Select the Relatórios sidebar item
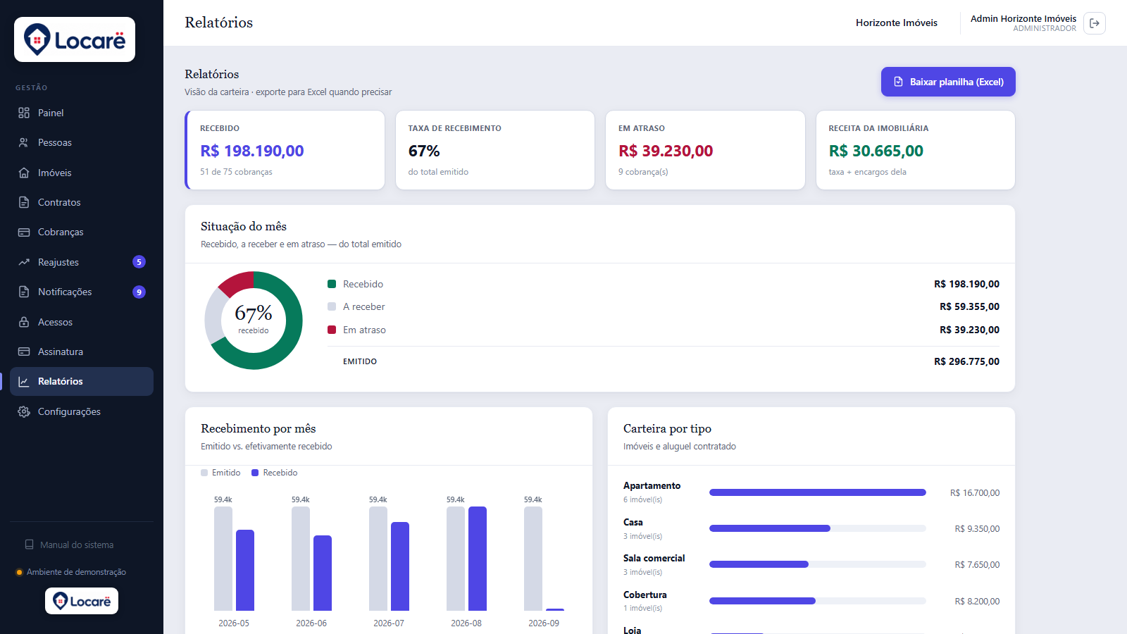Viewport: 1127px width, 634px height. click(82, 381)
